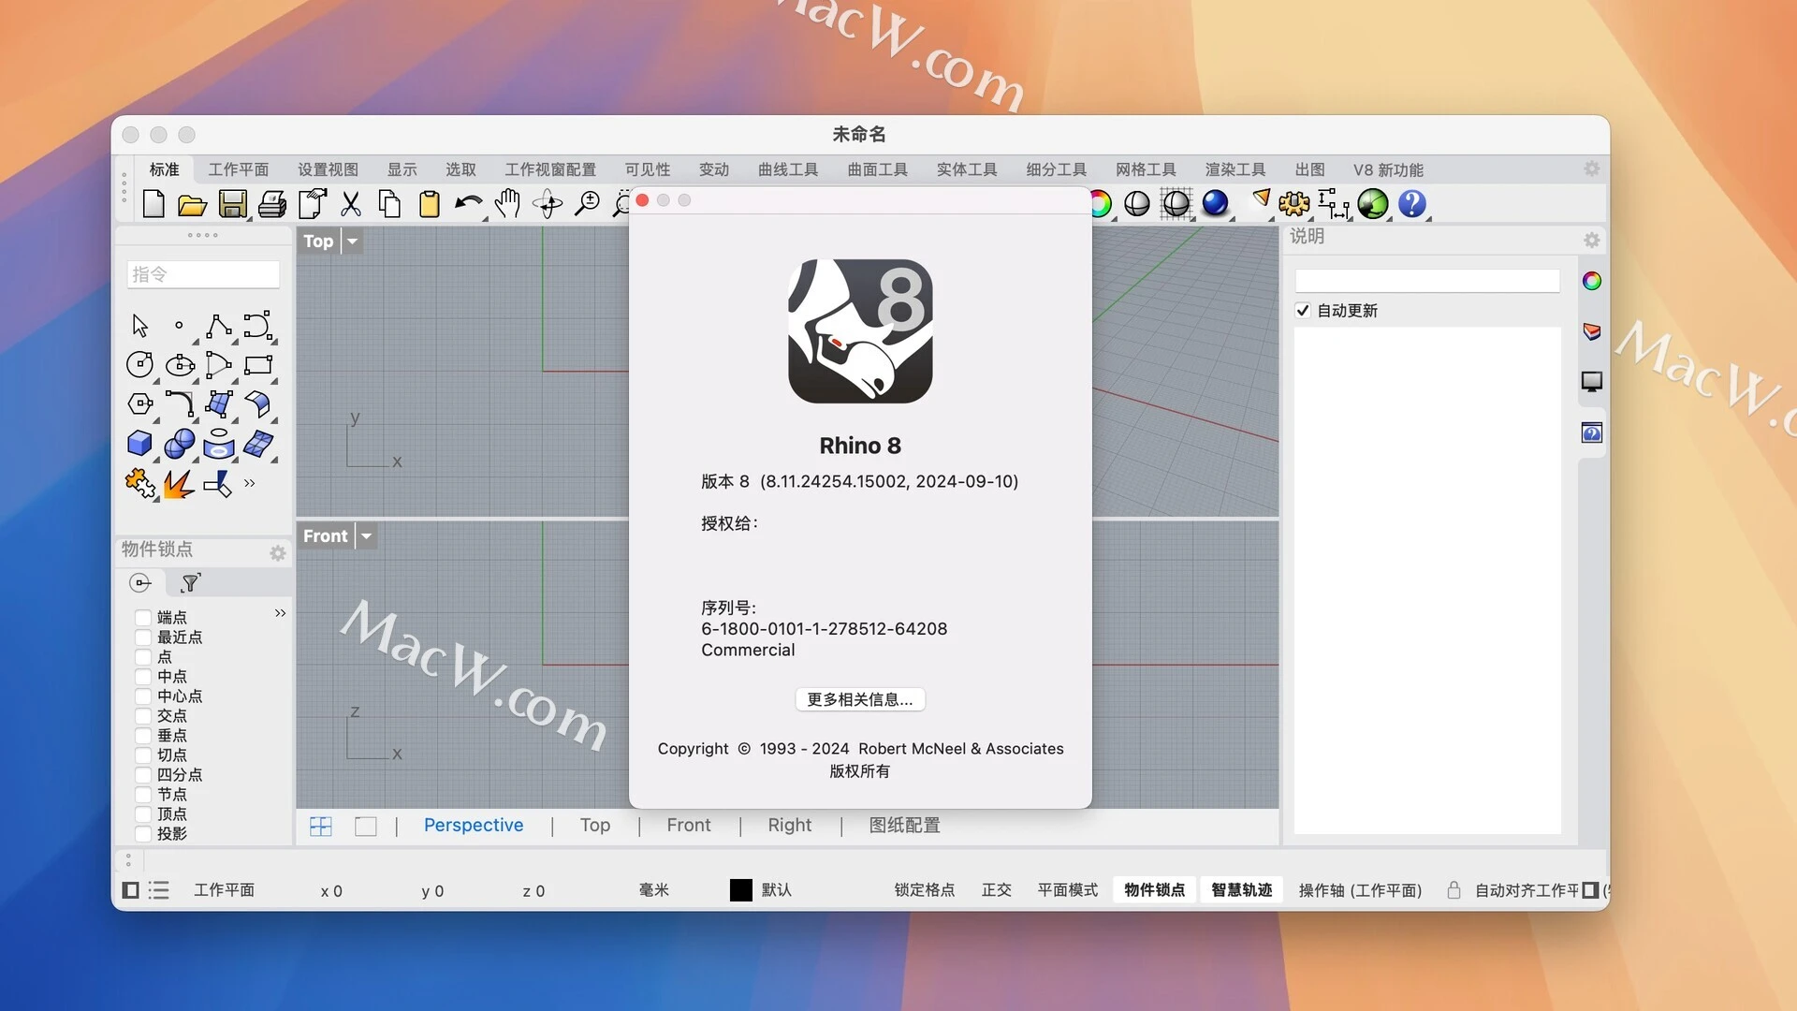
Task: Toggle the 中点 object snap checkbox
Action: 143,677
